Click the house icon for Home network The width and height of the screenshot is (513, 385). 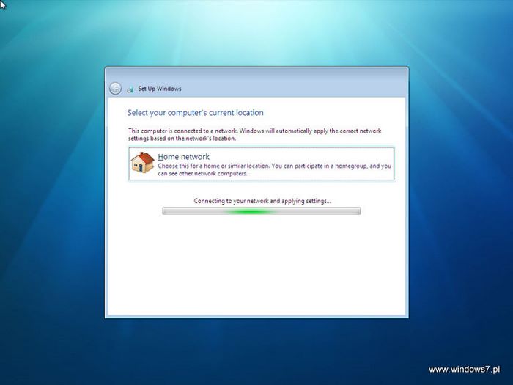(142, 162)
